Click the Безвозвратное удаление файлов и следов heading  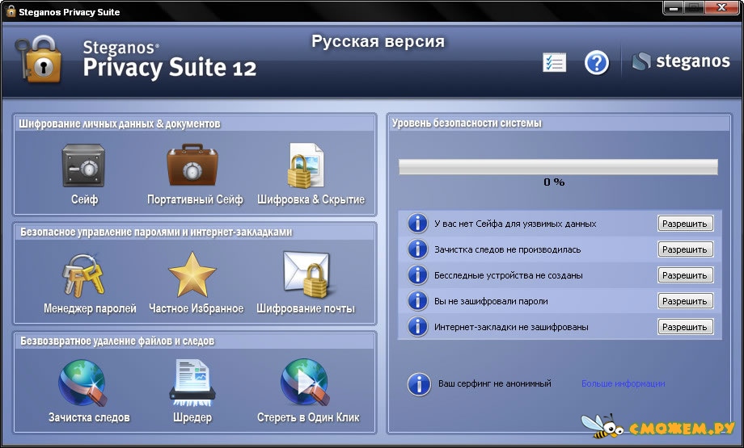[117, 341]
